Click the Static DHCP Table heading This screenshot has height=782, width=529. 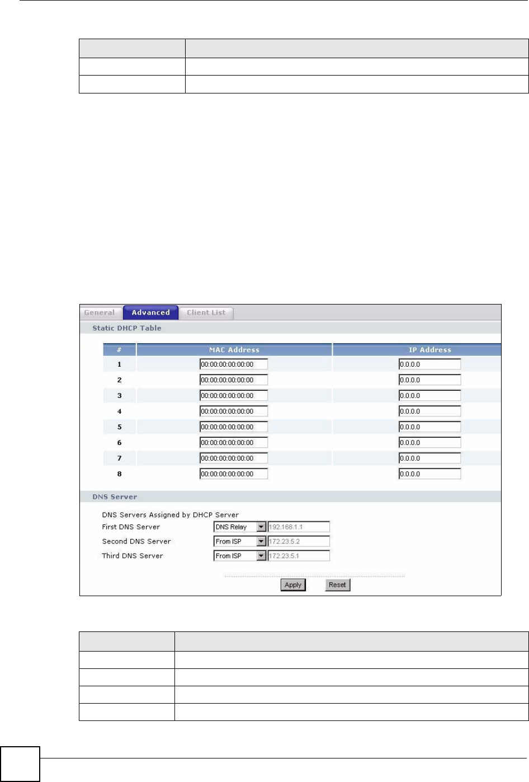127,329
